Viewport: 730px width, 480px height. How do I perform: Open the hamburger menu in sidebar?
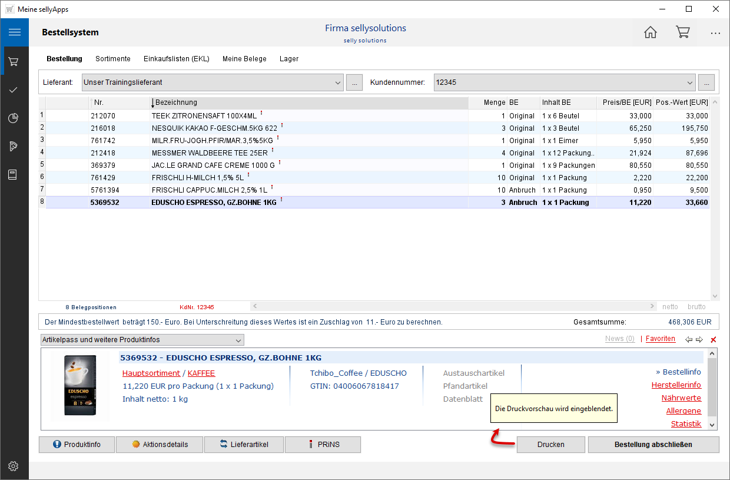pyautogui.click(x=14, y=32)
